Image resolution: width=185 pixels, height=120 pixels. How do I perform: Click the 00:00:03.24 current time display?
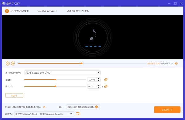(x=154, y=64)
